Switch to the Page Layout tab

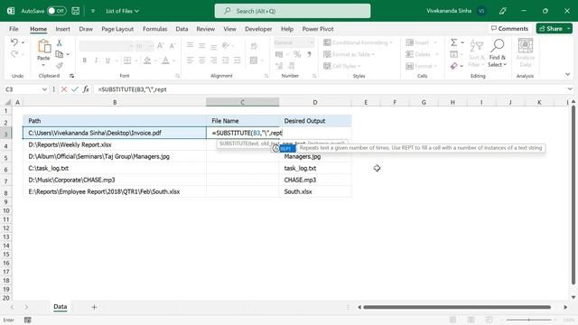[x=117, y=29]
